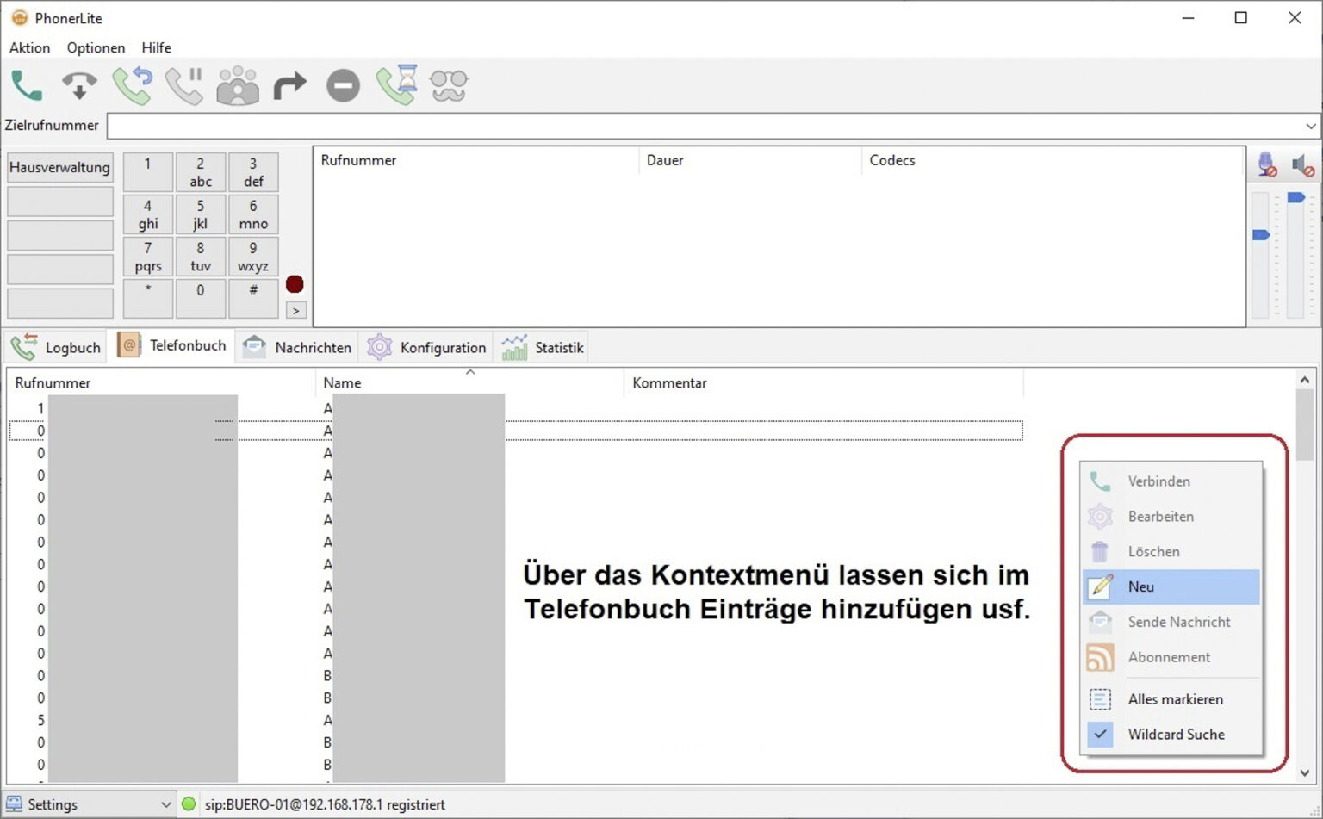
Task: Select the green dial/call icon
Action: pyautogui.click(x=26, y=85)
